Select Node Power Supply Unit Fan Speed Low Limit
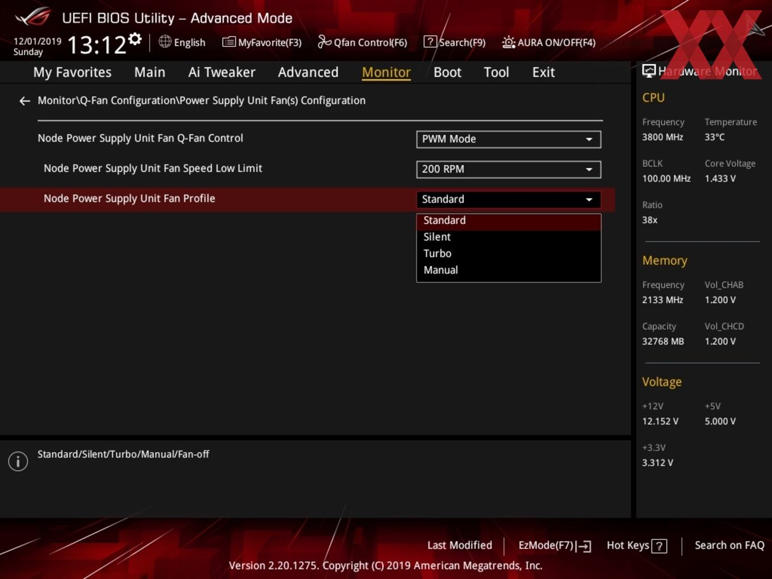Viewport: 772px width, 579px height. [153, 168]
